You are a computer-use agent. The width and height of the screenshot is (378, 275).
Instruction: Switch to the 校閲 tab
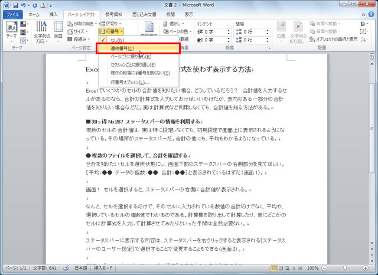(171, 14)
